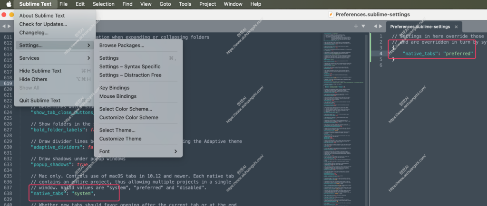Click the file icon in the title bar
Viewport: 487px width, 206px height.
(331, 15)
